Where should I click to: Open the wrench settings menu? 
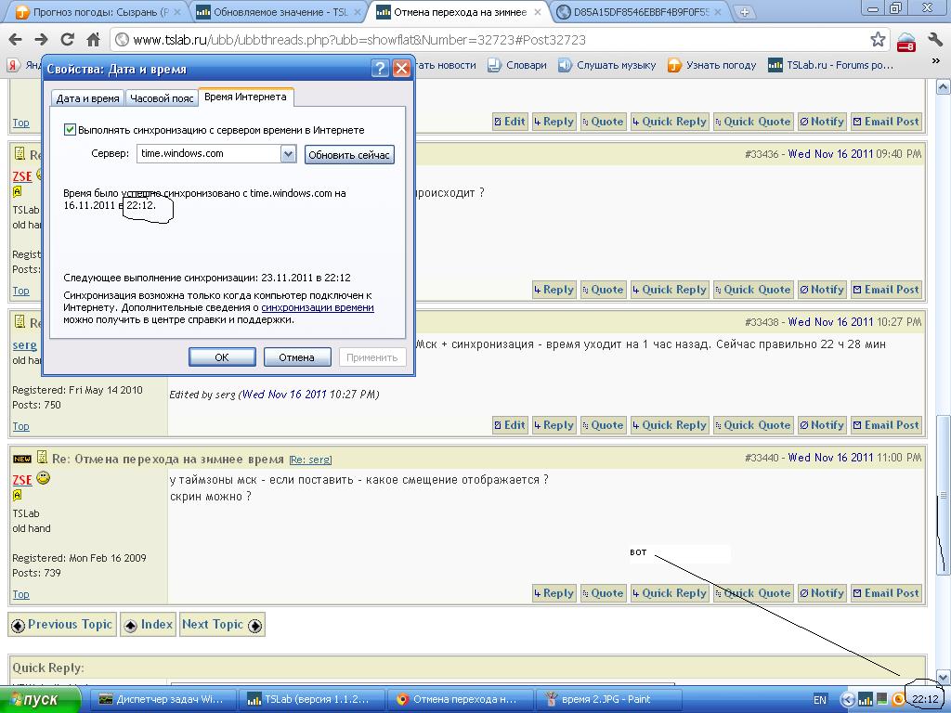tap(934, 39)
